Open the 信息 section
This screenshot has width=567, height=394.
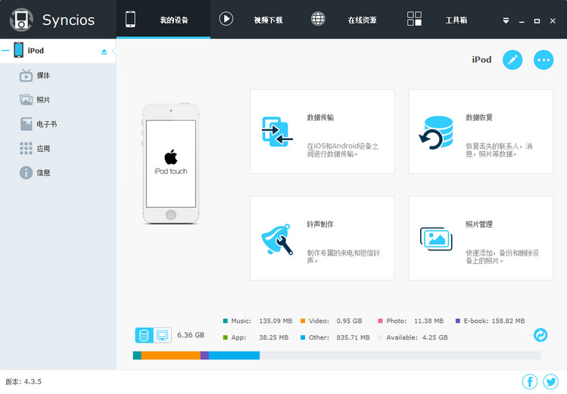click(58, 172)
